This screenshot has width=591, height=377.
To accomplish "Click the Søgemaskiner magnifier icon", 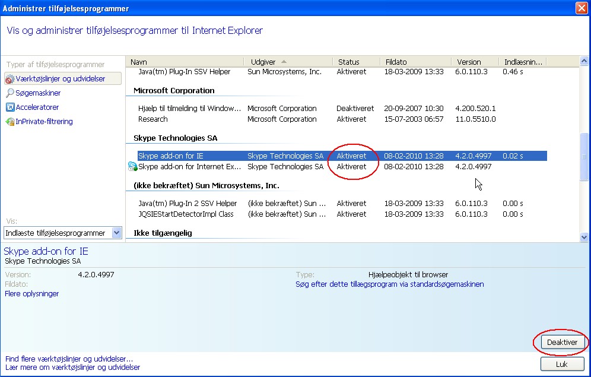I will [10, 93].
